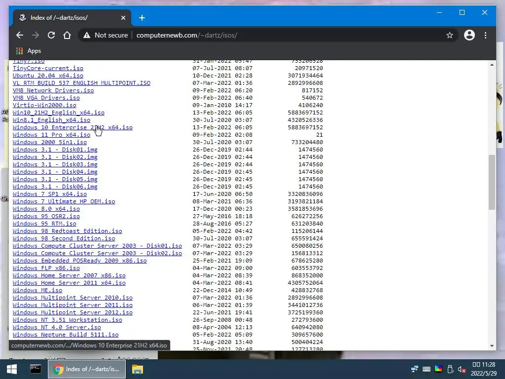Open Windows Compute Cluster Server 2003 Disk02.iso
Image resolution: width=505 pixels, height=379 pixels.
[97, 254]
